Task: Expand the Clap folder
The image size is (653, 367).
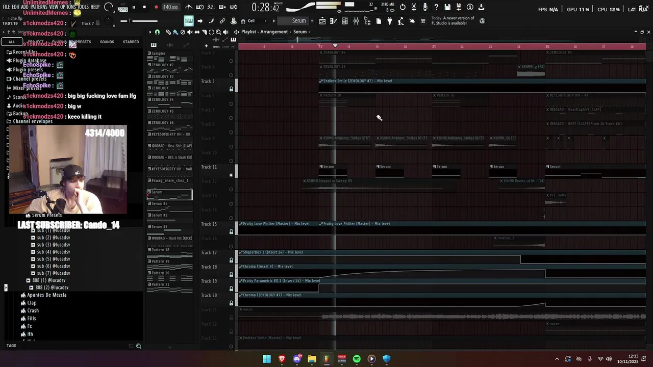Action: [x=32, y=303]
